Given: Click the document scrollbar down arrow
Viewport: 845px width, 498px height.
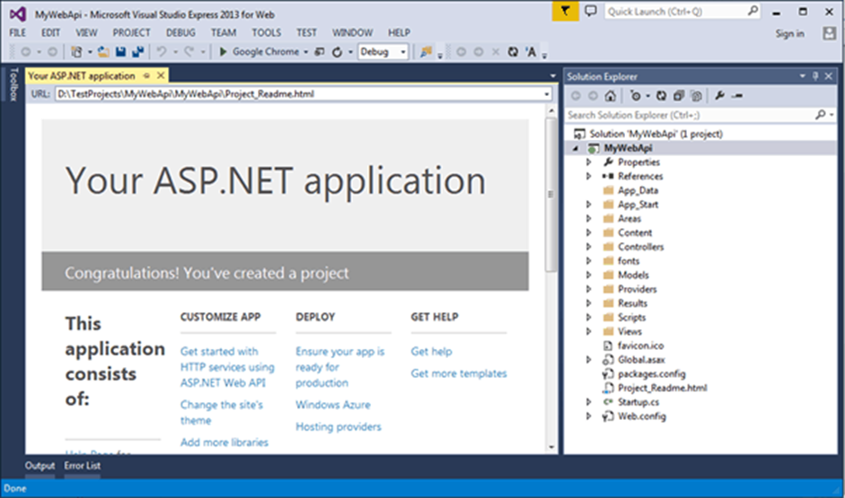Looking at the screenshot, I should click(551, 447).
